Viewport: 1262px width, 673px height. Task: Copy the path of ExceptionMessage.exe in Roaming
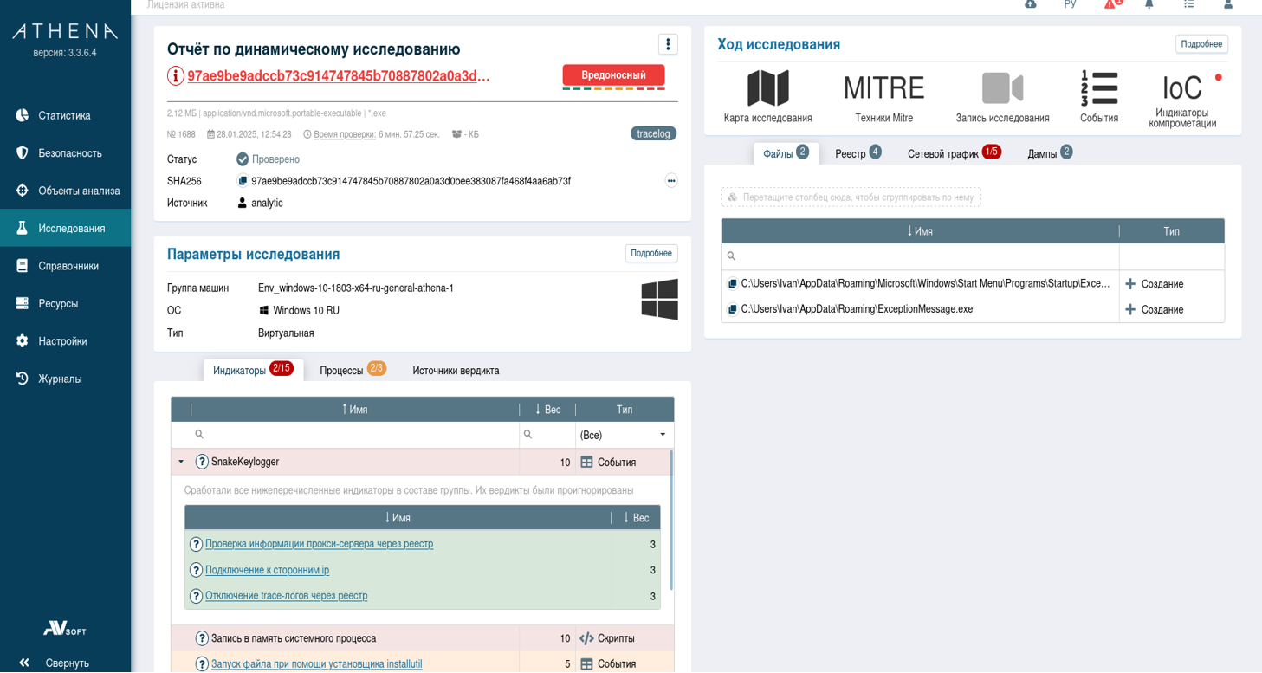click(x=732, y=309)
